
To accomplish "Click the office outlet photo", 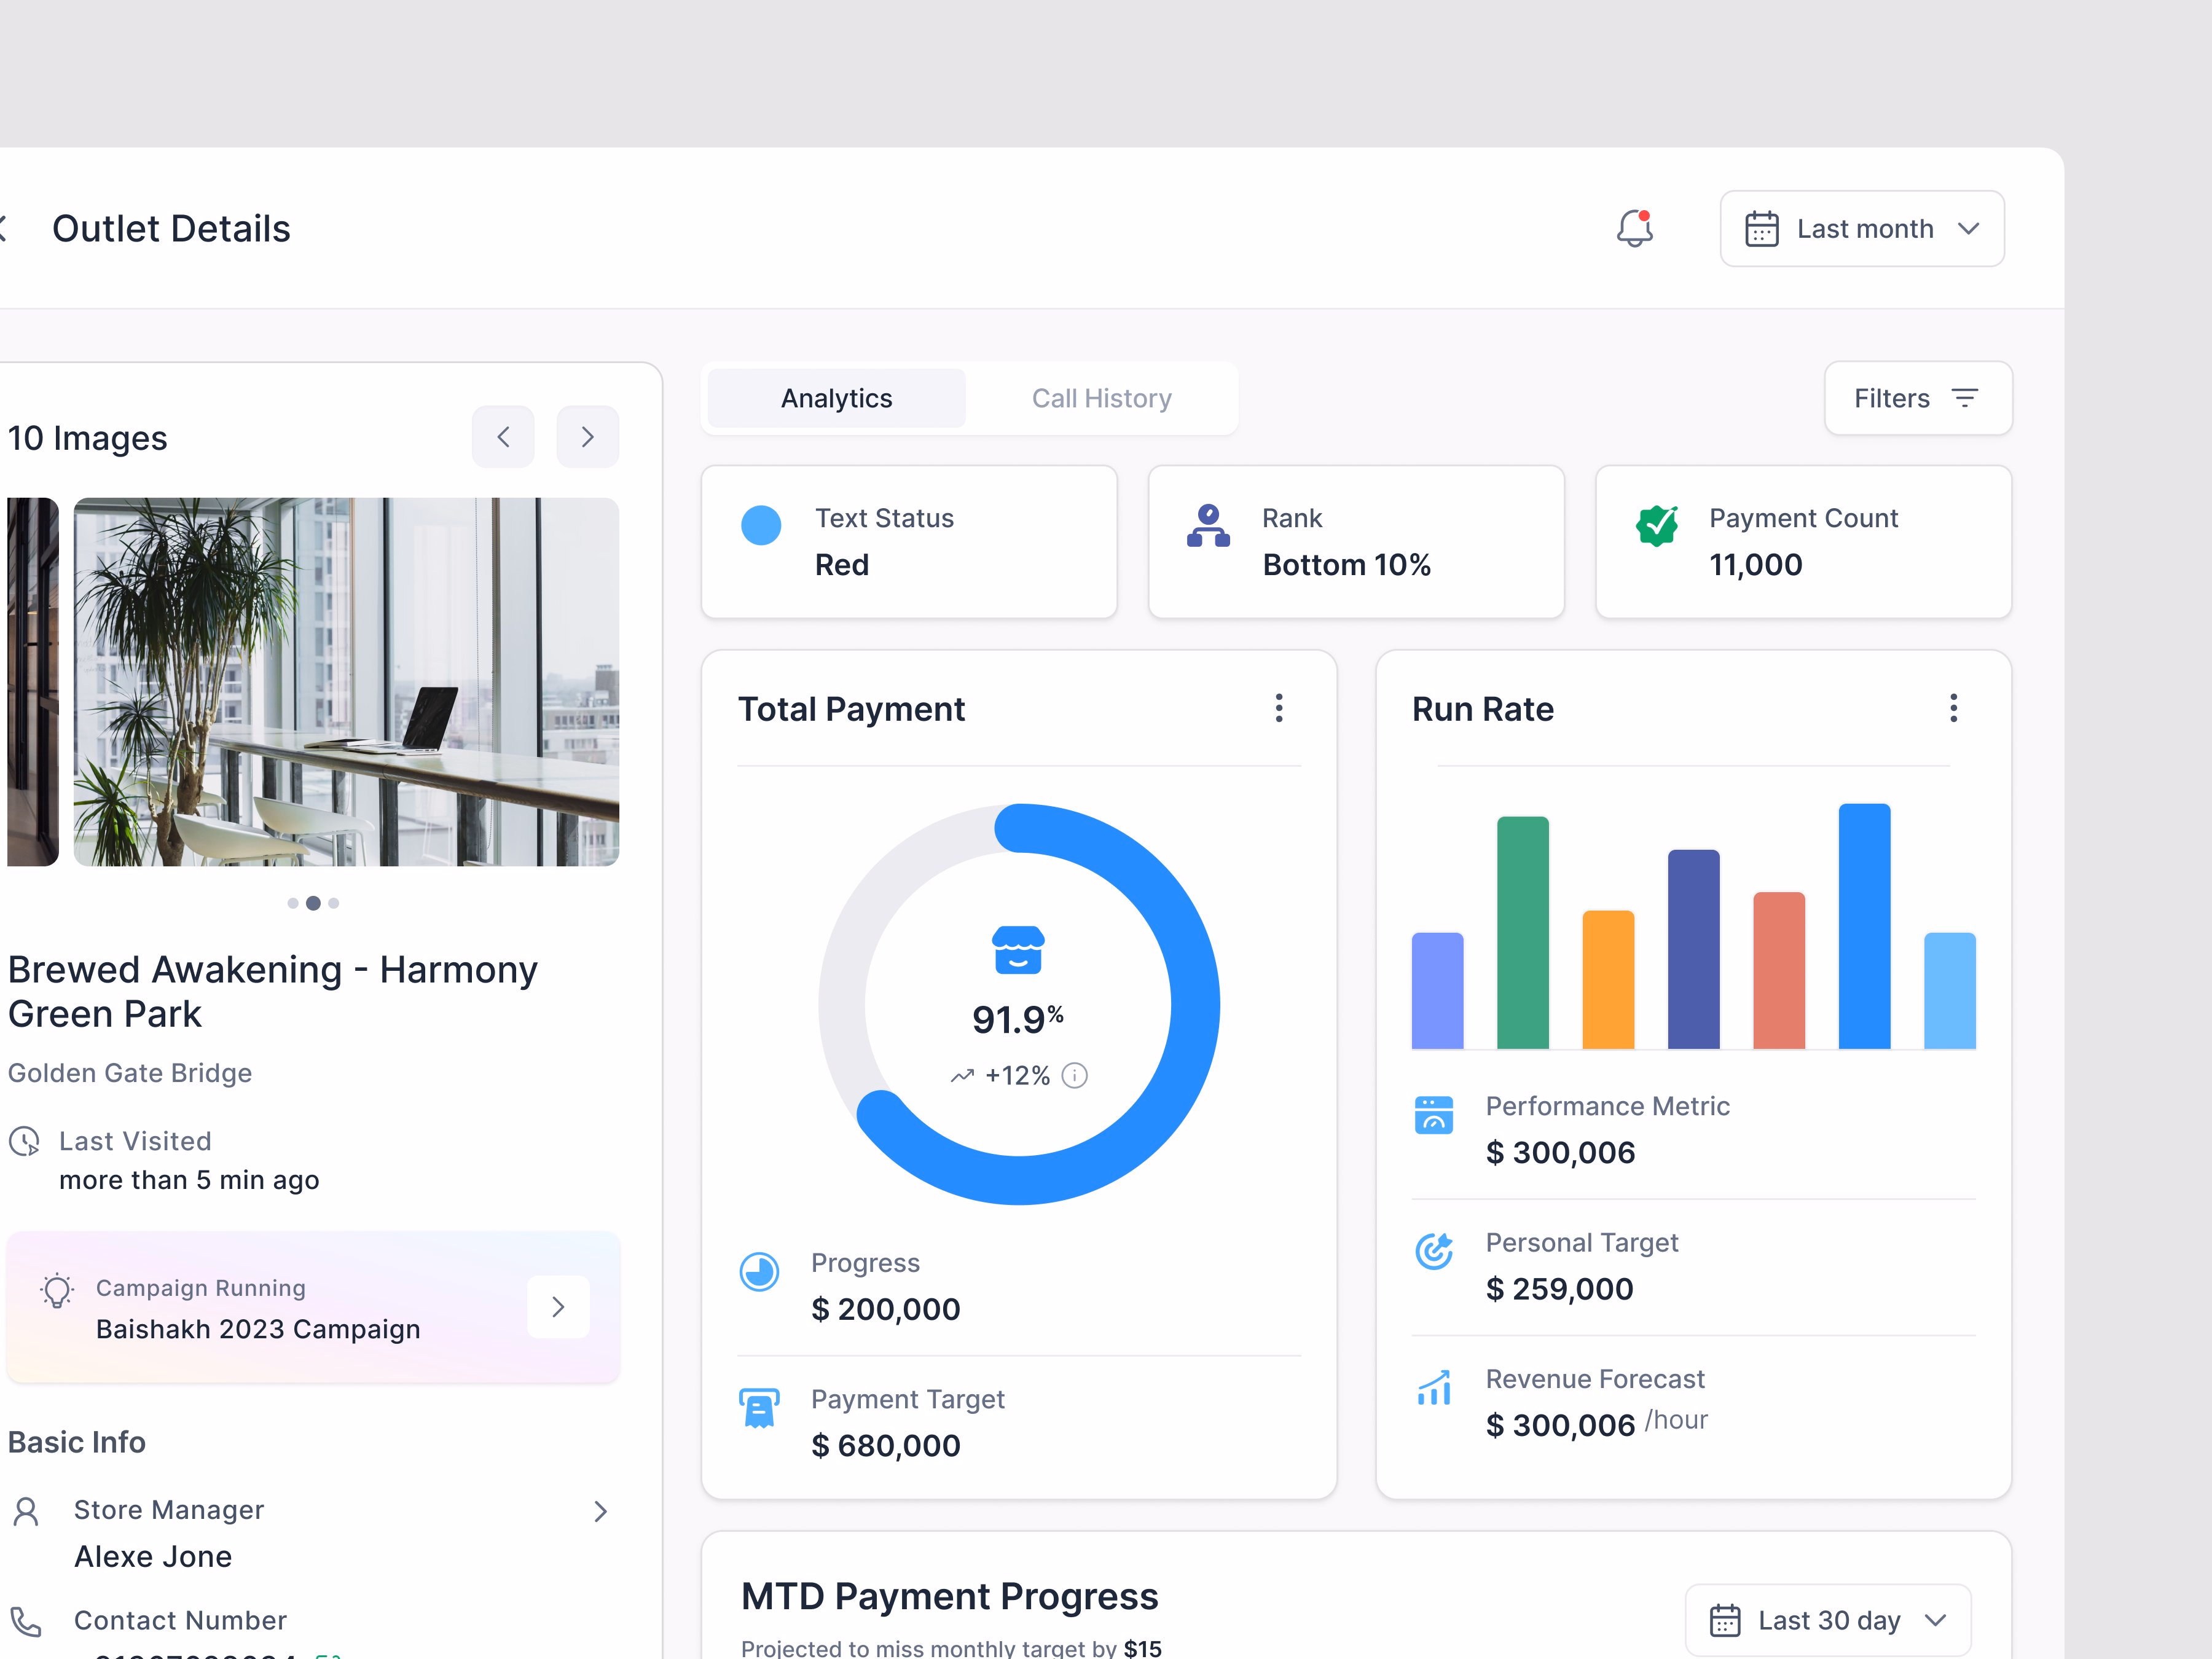I will 346,681.
